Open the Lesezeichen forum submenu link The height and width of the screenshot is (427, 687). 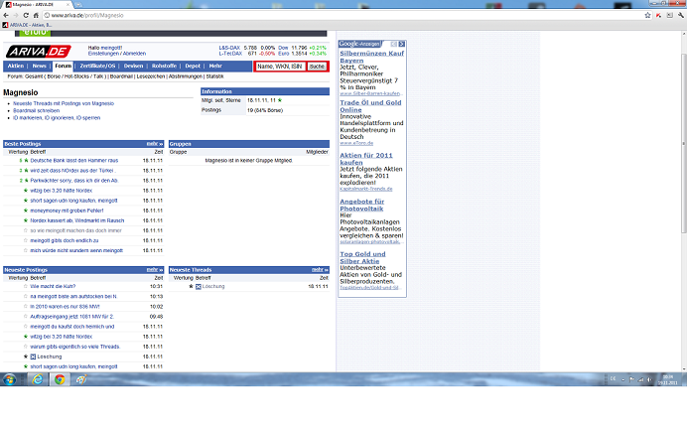point(151,76)
